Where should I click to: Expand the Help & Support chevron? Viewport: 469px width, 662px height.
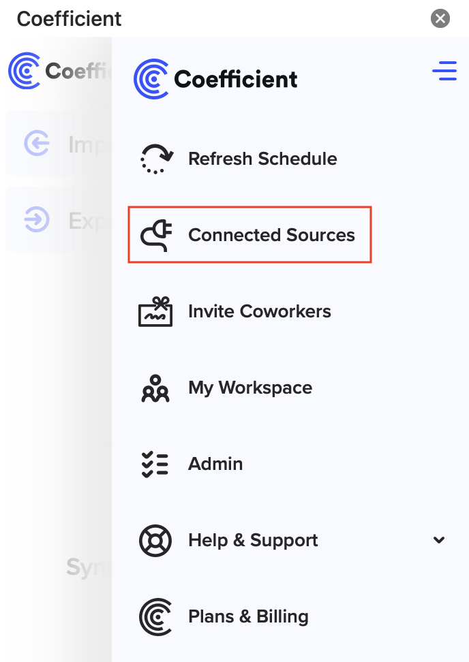pos(439,541)
